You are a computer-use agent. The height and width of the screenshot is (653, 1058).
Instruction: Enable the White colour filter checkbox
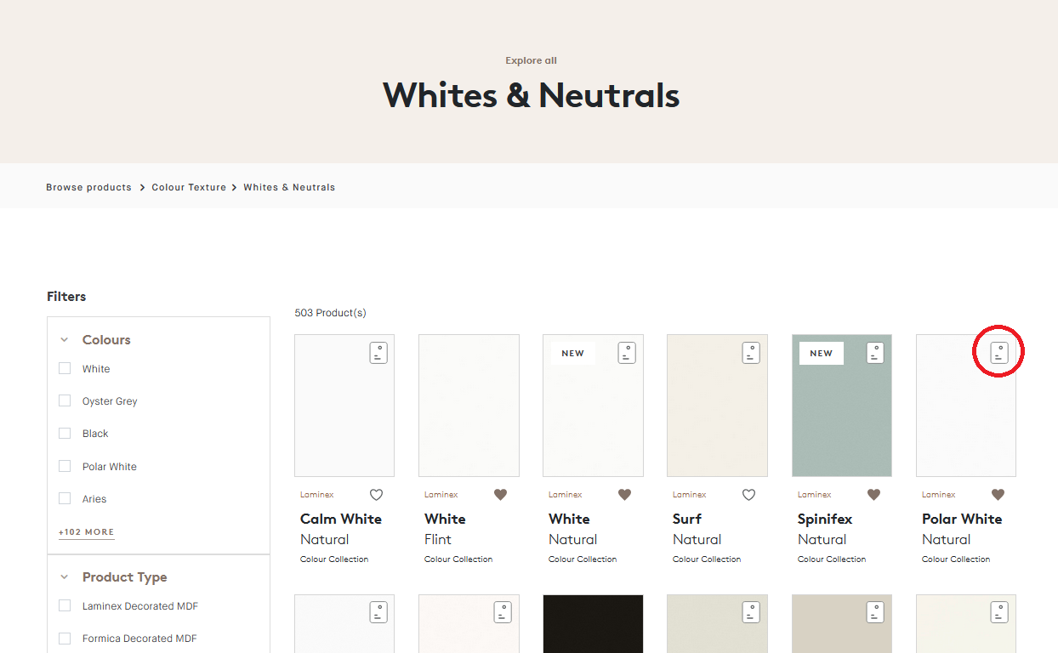65,368
